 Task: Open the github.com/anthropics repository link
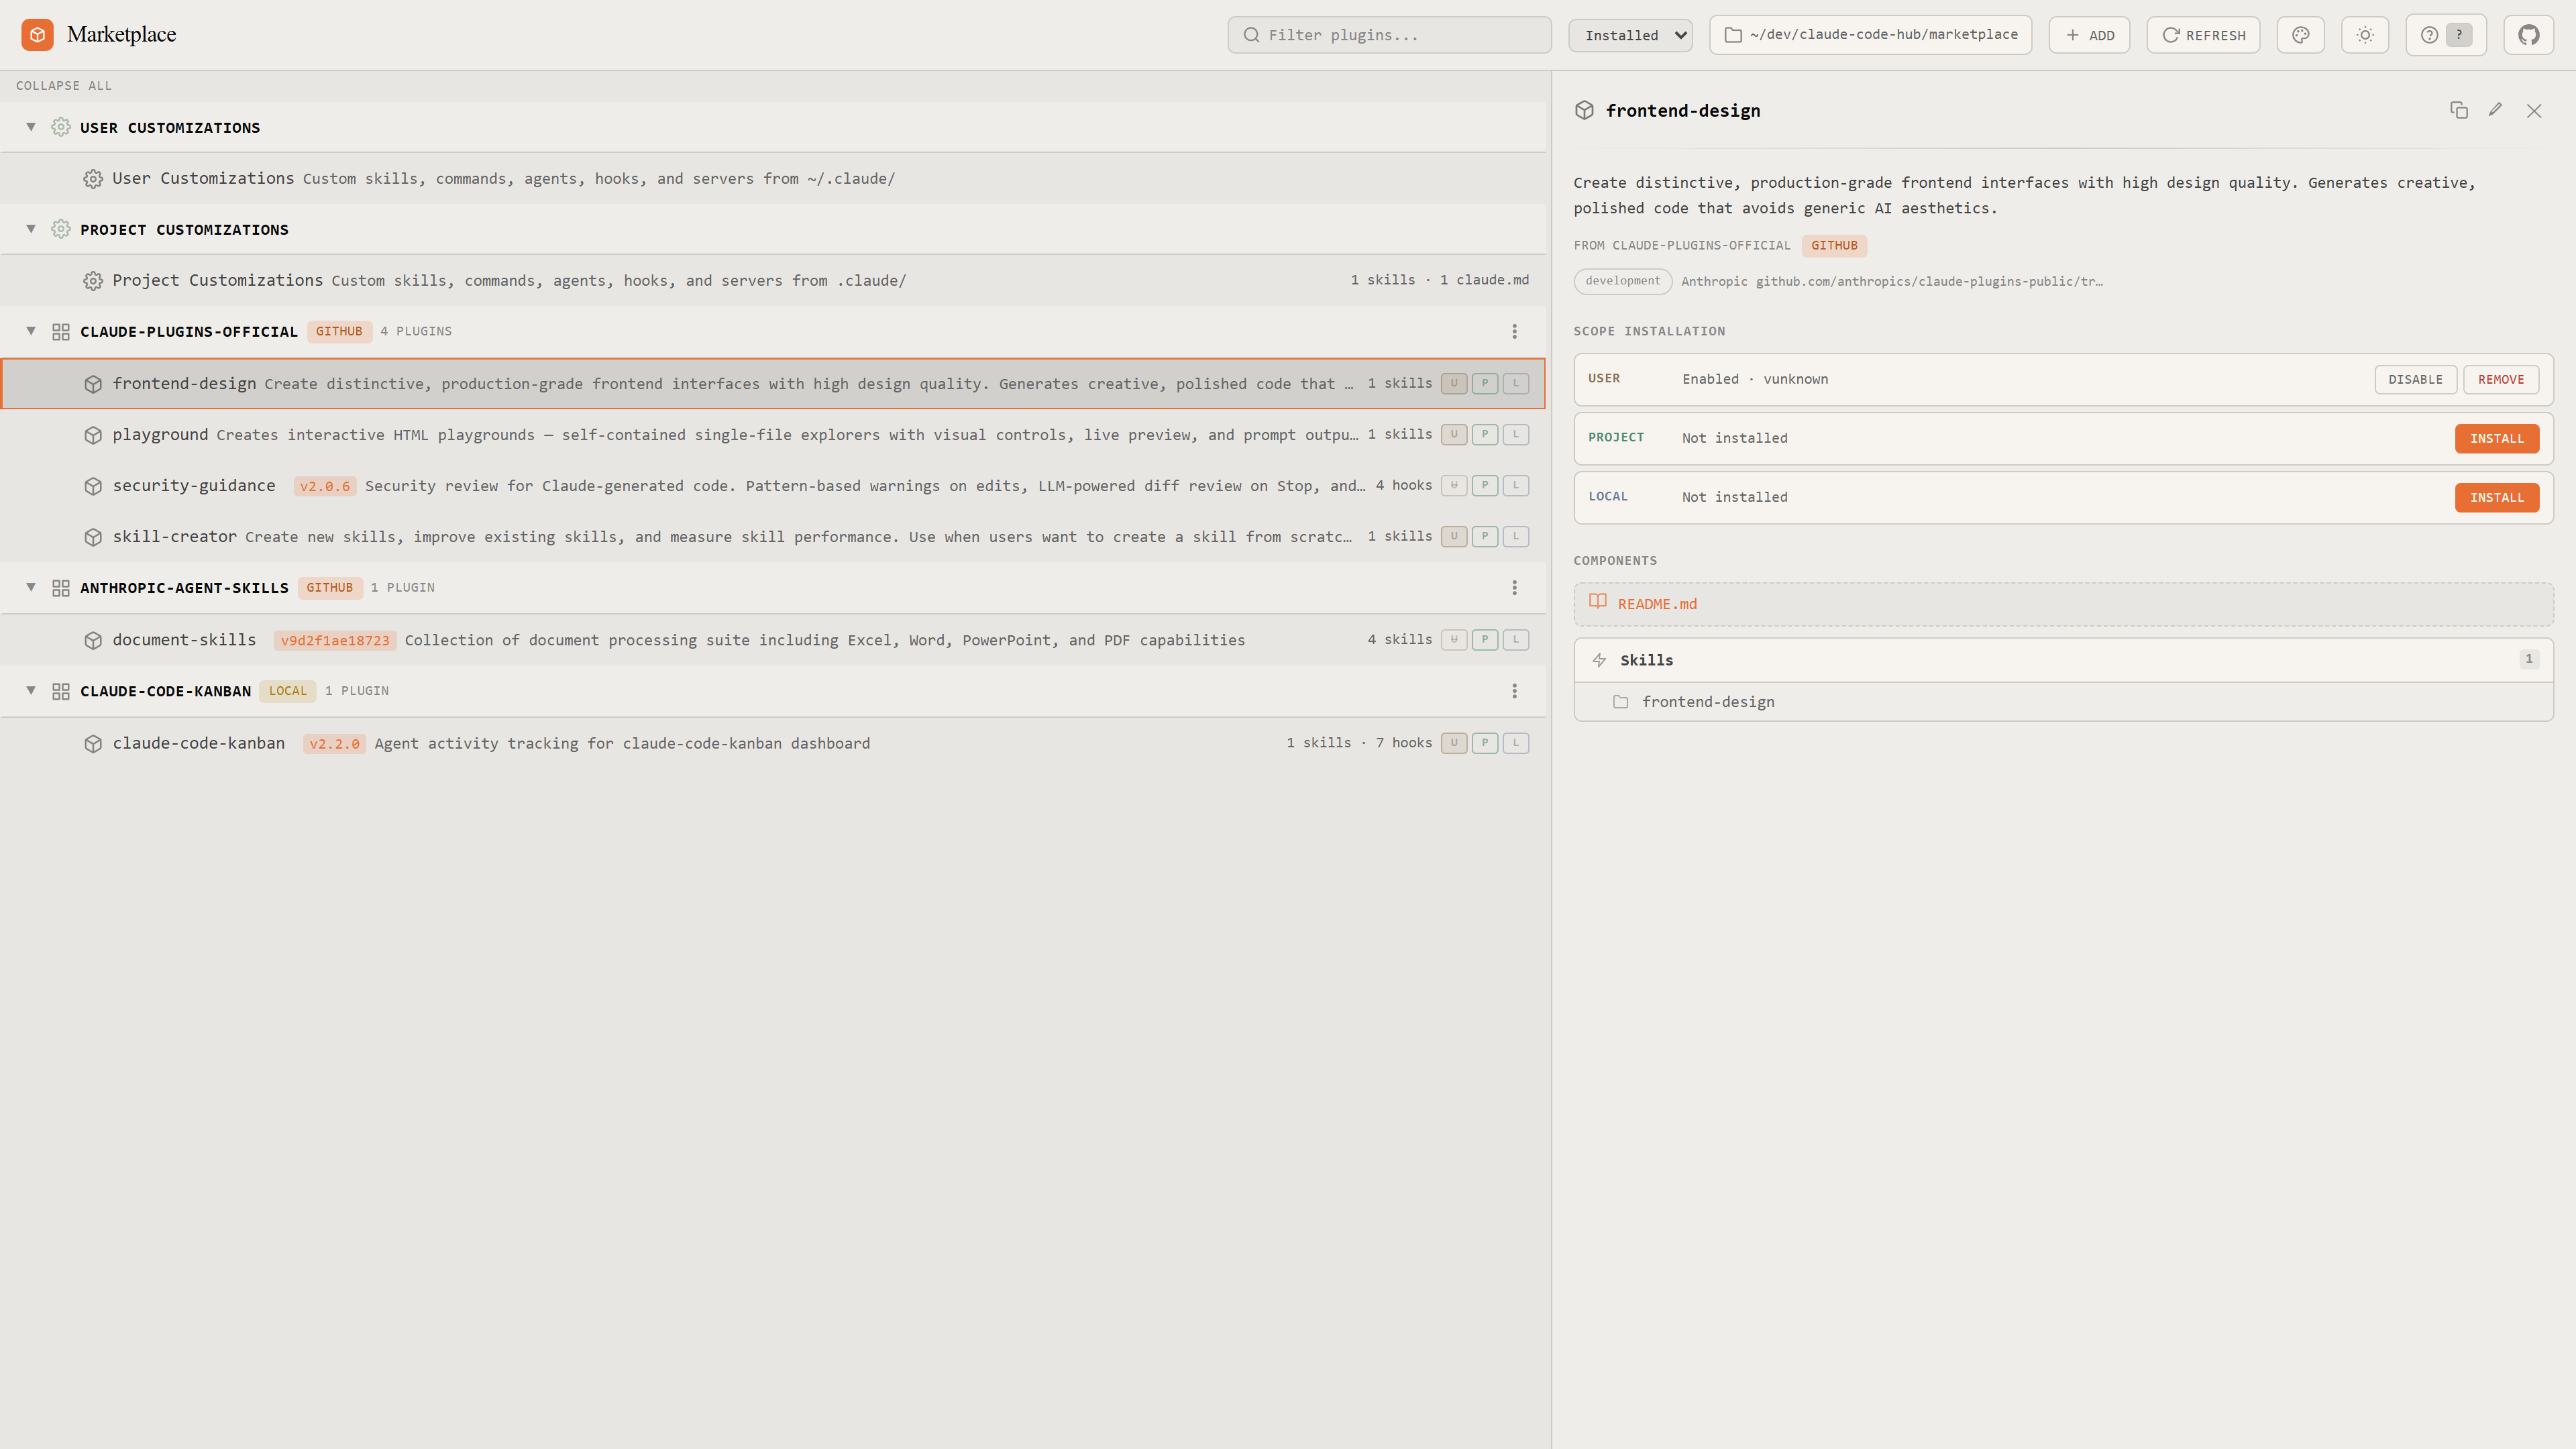pos(1929,281)
